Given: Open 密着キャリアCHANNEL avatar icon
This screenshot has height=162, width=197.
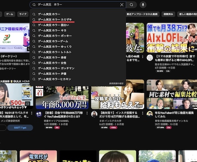Looking at the screenshot, I should [39, 114].
